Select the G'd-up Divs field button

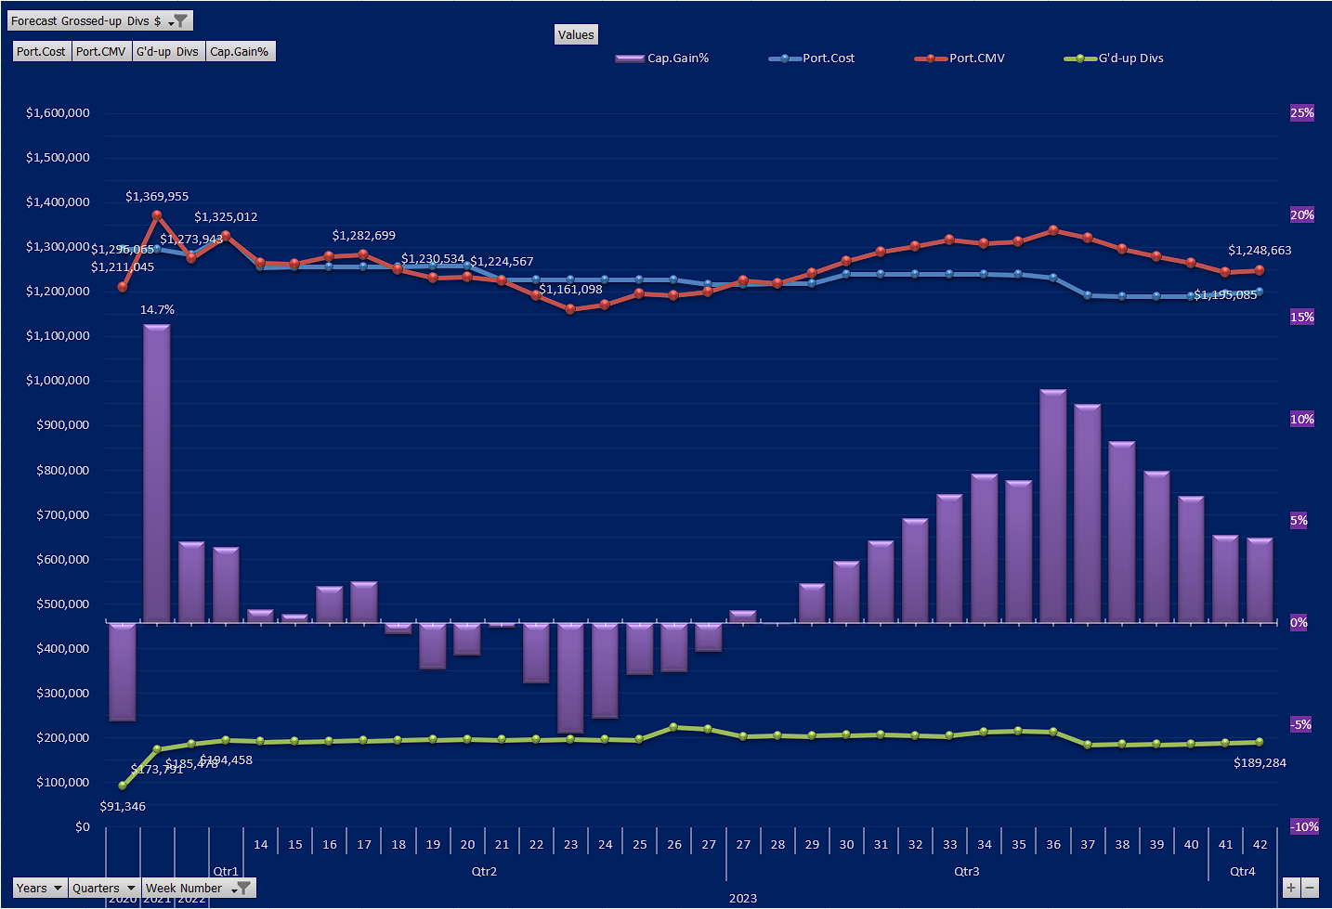coord(167,52)
